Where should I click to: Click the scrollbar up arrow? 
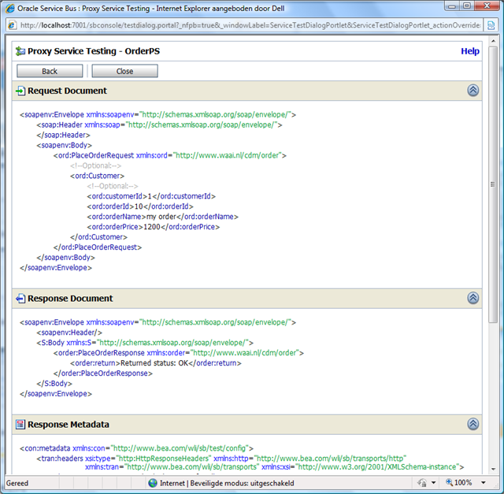click(493, 41)
